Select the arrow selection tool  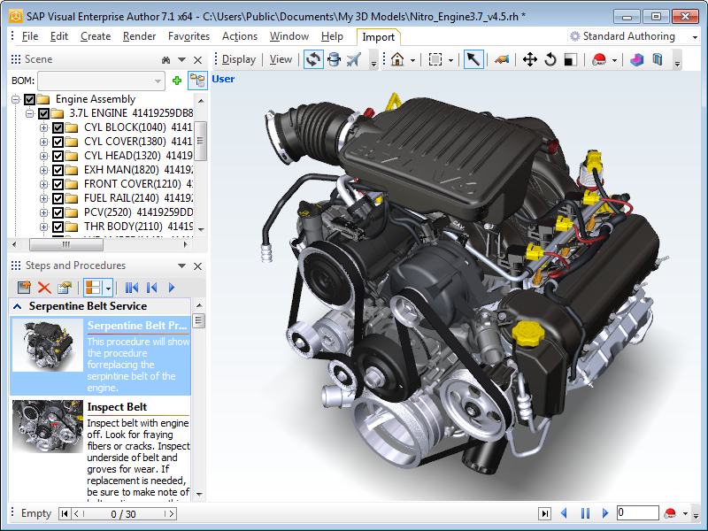(x=473, y=59)
